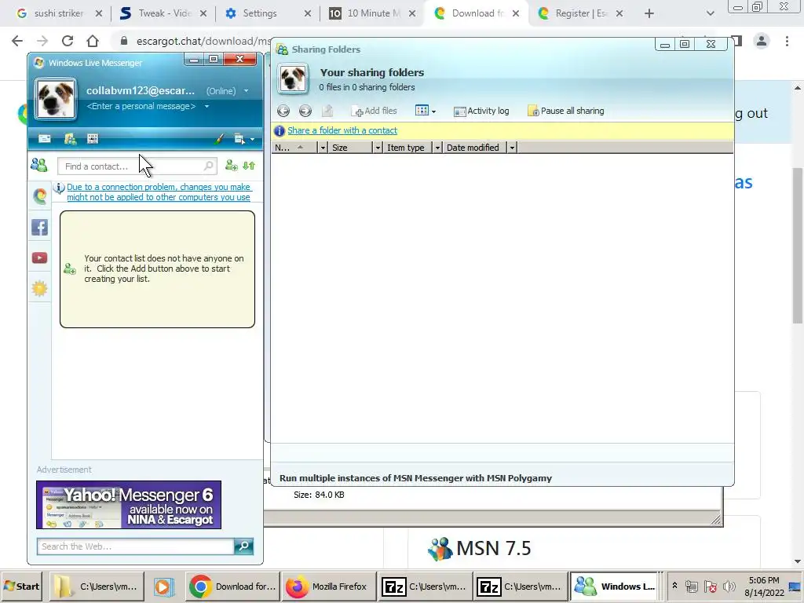Click the dog display picture in Messenger

click(55, 98)
